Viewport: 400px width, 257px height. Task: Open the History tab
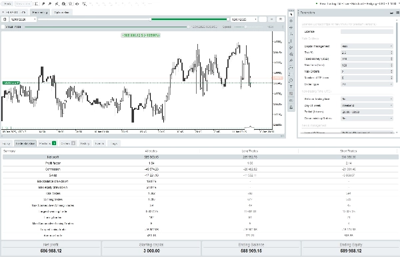click(85, 143)
